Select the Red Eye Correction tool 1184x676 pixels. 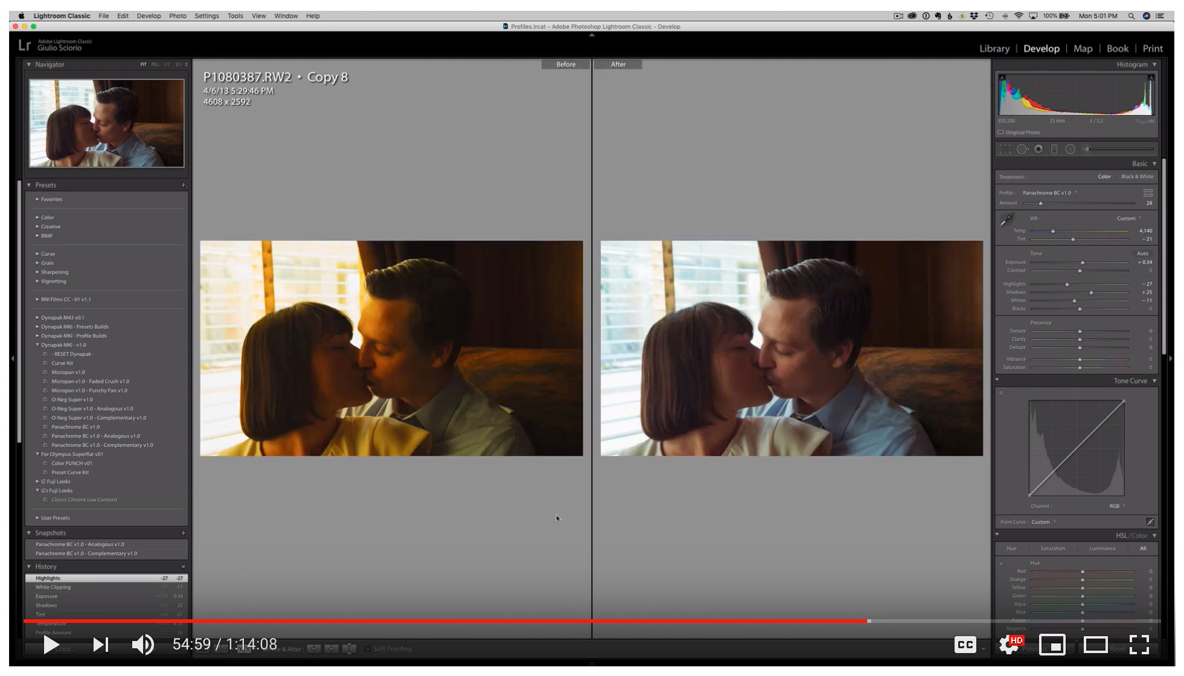[x=1038, y=149]
